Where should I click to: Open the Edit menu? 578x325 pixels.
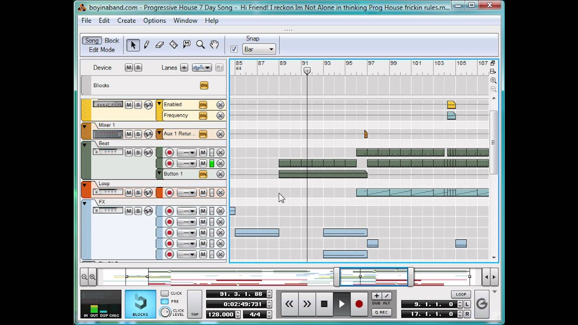pos(104,20)
